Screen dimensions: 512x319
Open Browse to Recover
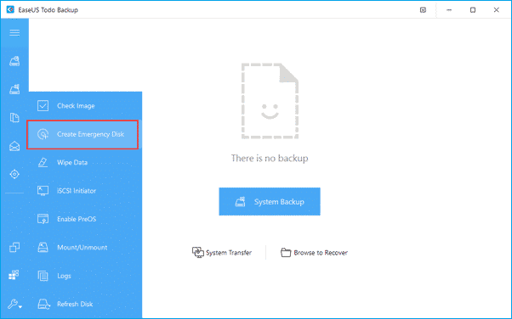pyautogui.click(x=314, y=253)
